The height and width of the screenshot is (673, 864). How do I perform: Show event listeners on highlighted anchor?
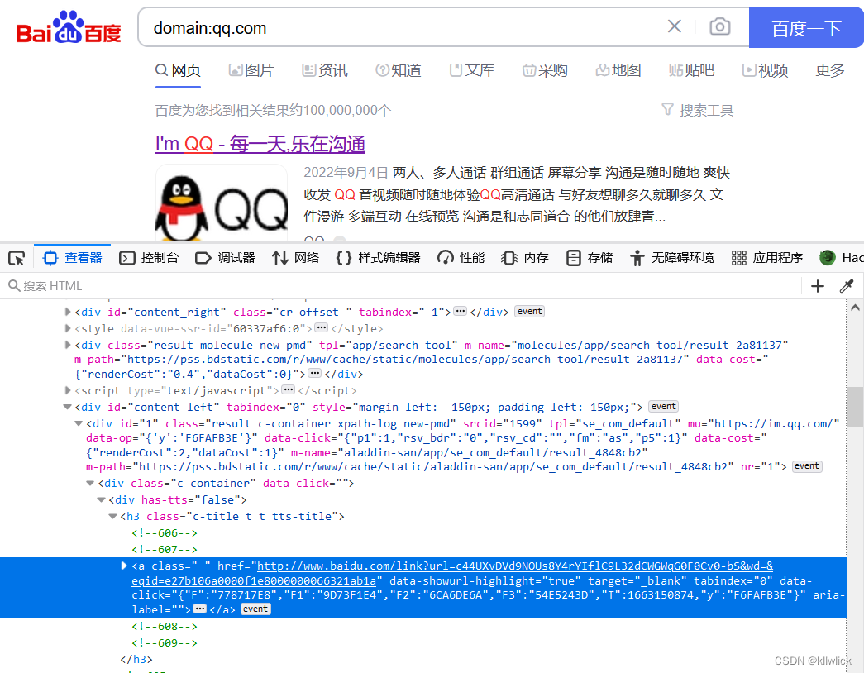pos(255,609)
